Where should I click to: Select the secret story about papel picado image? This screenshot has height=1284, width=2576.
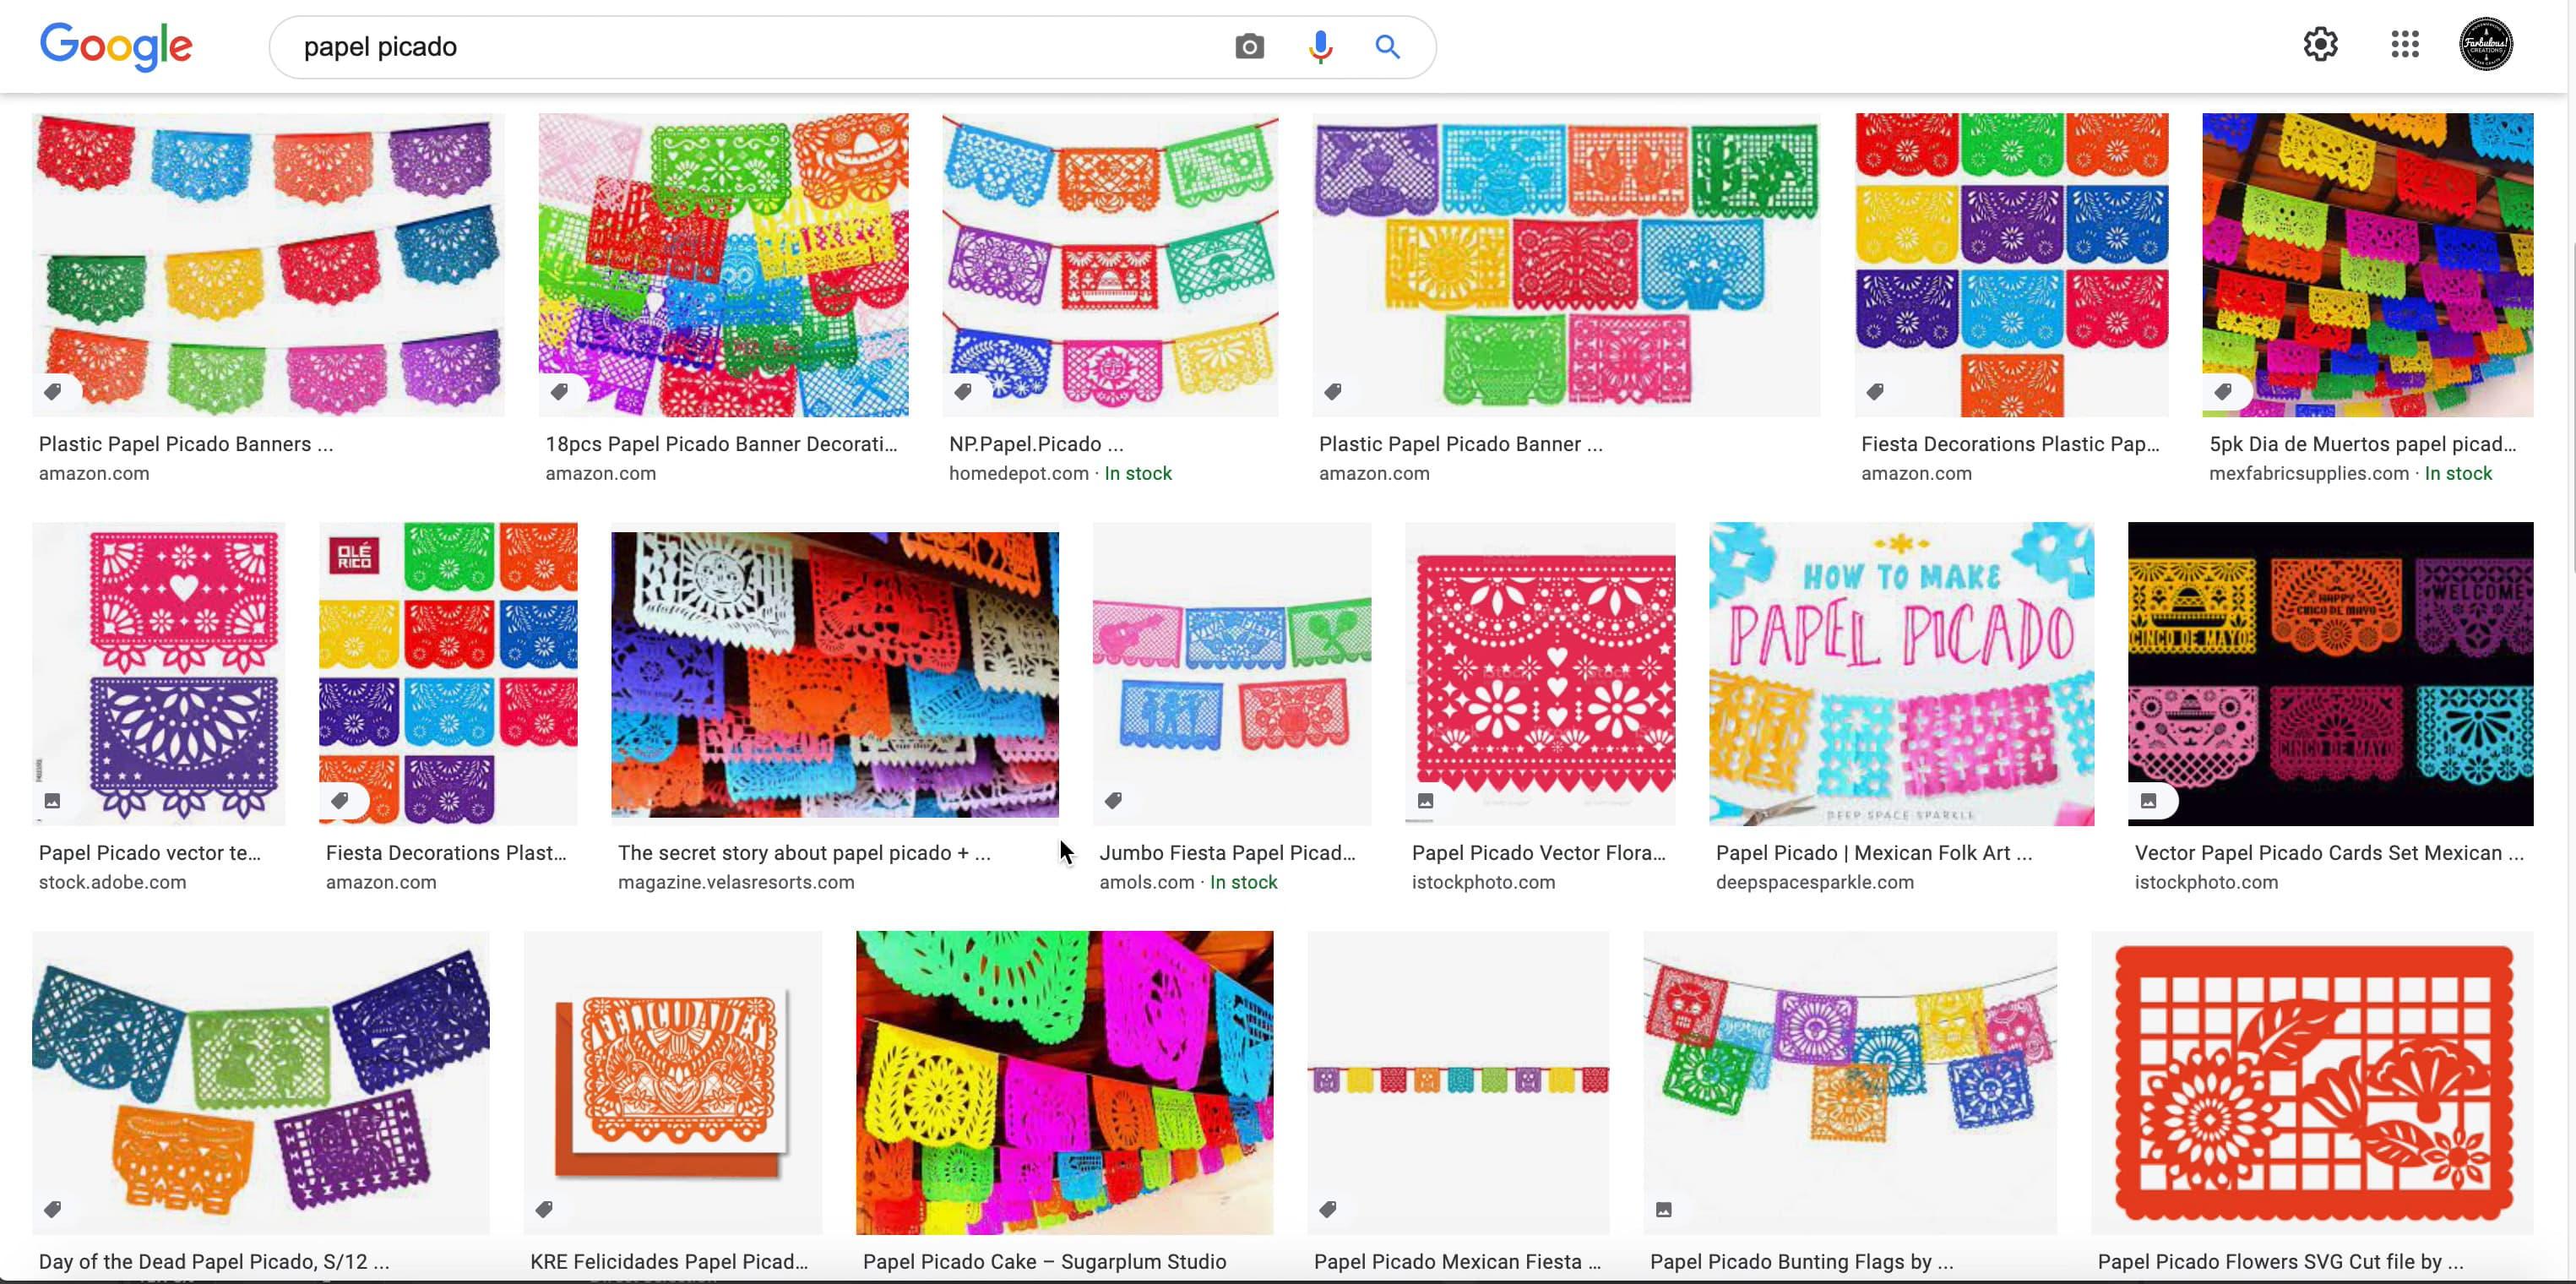point(834,675)
